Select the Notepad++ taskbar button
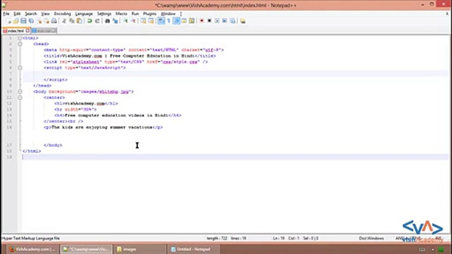The width and height of the screenshot is (452, 254). pyautogui.click(x=86, y=249)
